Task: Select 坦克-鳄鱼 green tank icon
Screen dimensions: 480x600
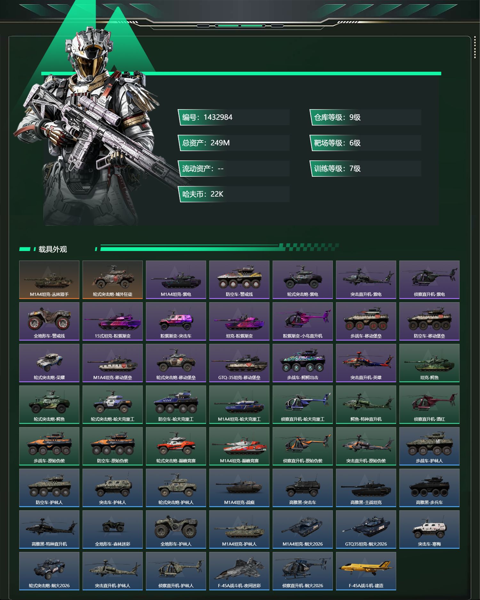Action: [429, 363]
